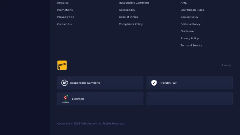The image size is (240, 135).
Task: Go to the Promotions page link
Action: pyautogui.click(x=65, y=10)
